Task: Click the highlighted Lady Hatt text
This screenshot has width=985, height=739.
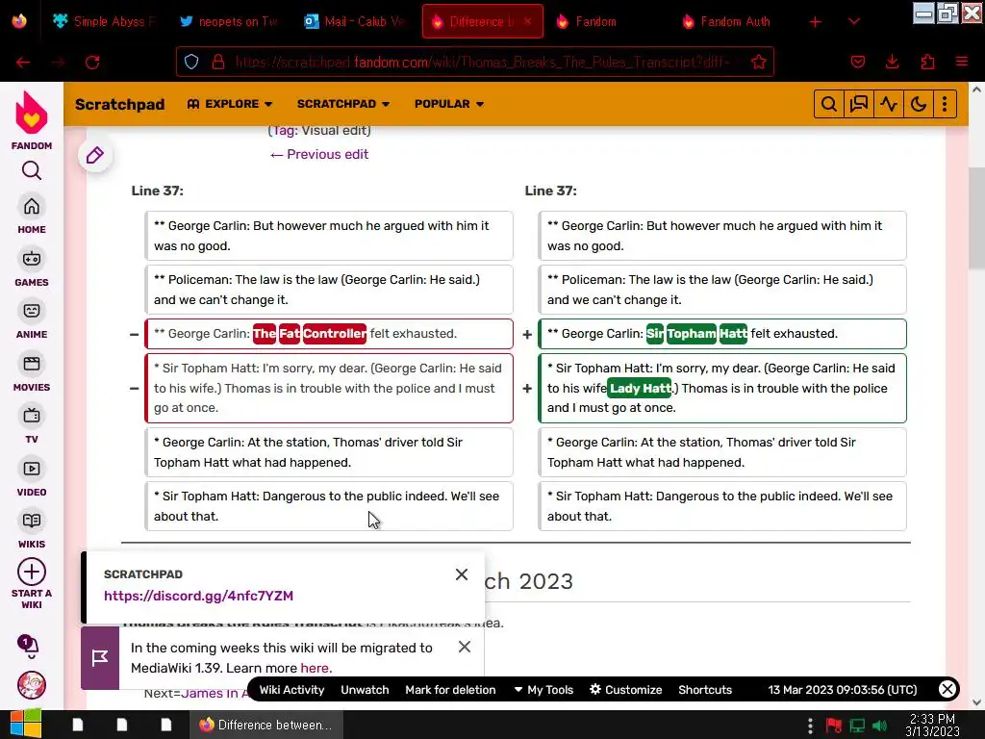Action: [x=640, y=389]
